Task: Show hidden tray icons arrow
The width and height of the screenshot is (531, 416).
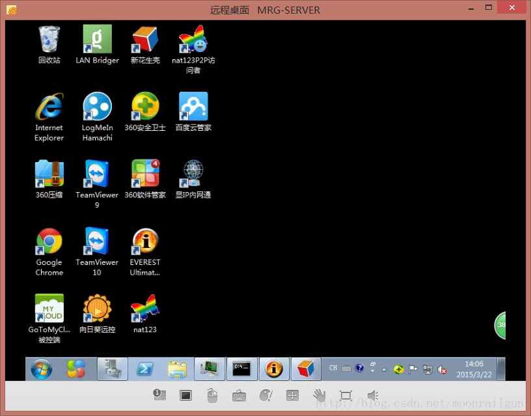Action: point(384,370)
